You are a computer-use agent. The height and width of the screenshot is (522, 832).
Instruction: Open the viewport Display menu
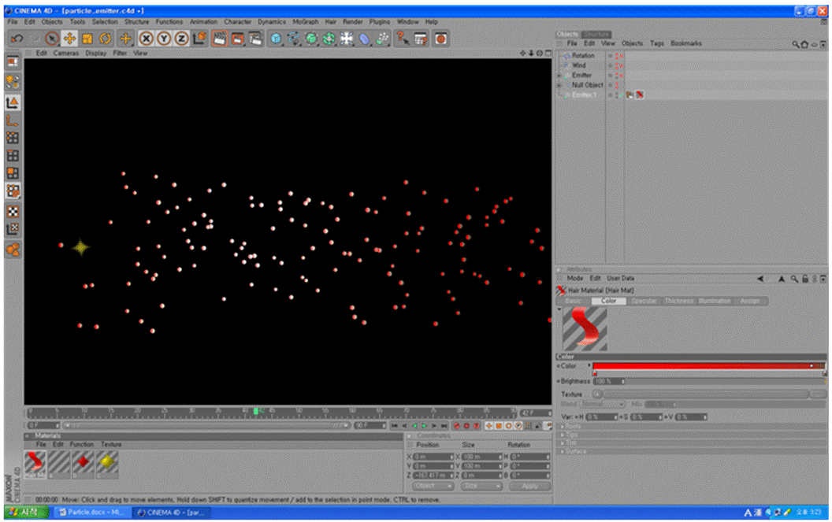(96, 53)
